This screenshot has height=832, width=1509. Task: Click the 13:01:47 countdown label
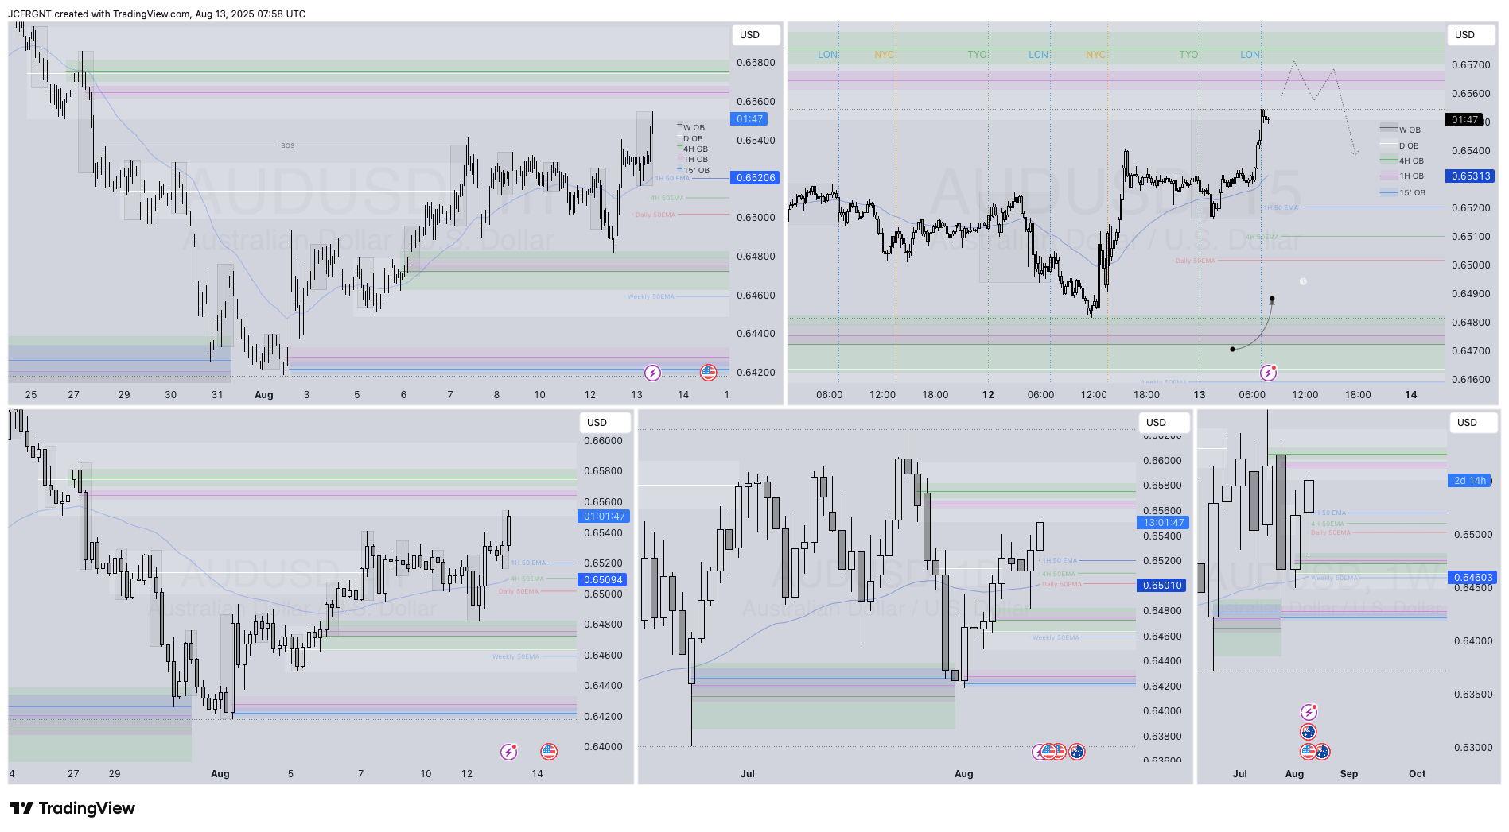pos(1162,523)
